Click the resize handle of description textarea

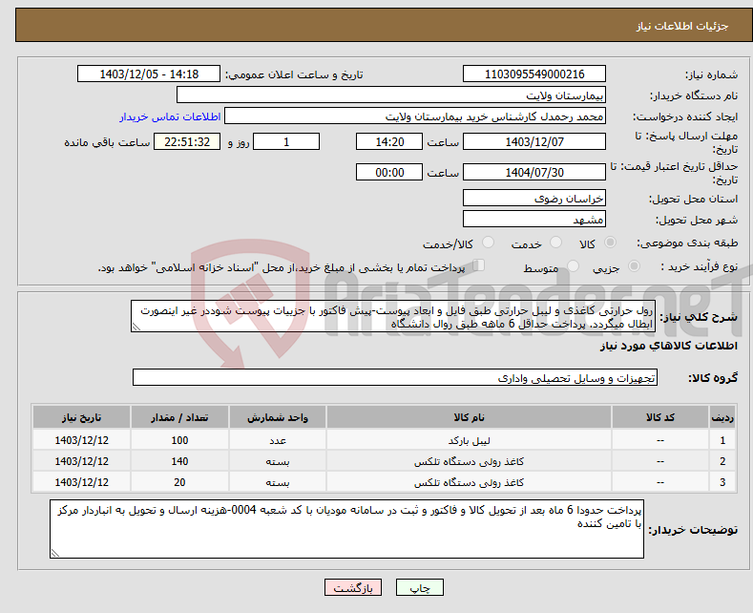(x=136, y=328)
